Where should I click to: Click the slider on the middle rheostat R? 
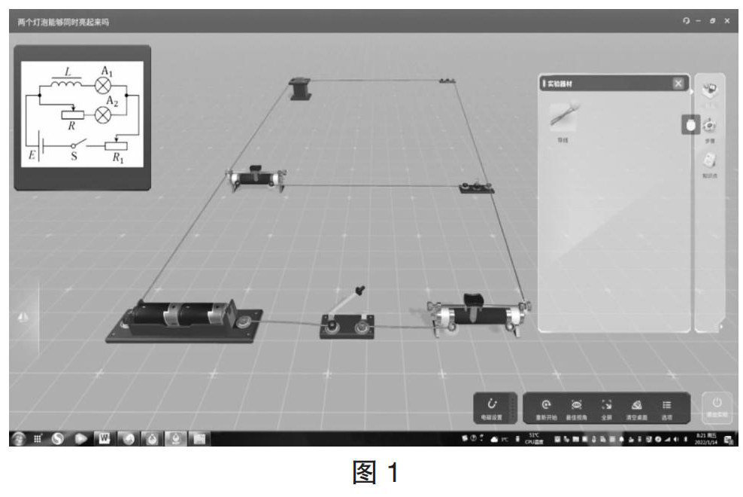(x=253, y=168)
